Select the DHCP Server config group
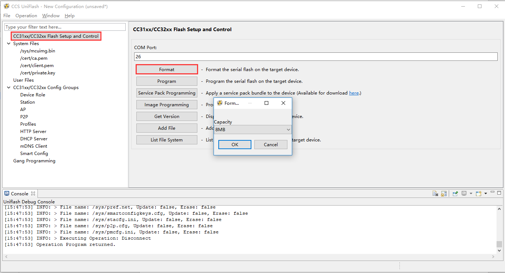505x273 pixels. tap(34, 139)
